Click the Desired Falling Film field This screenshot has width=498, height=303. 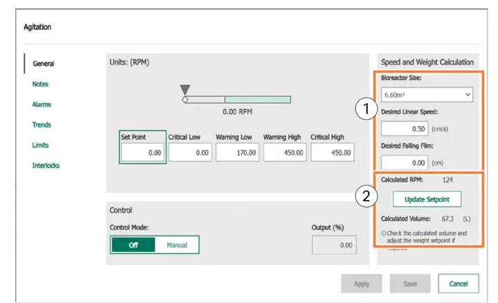click(405, 163)
